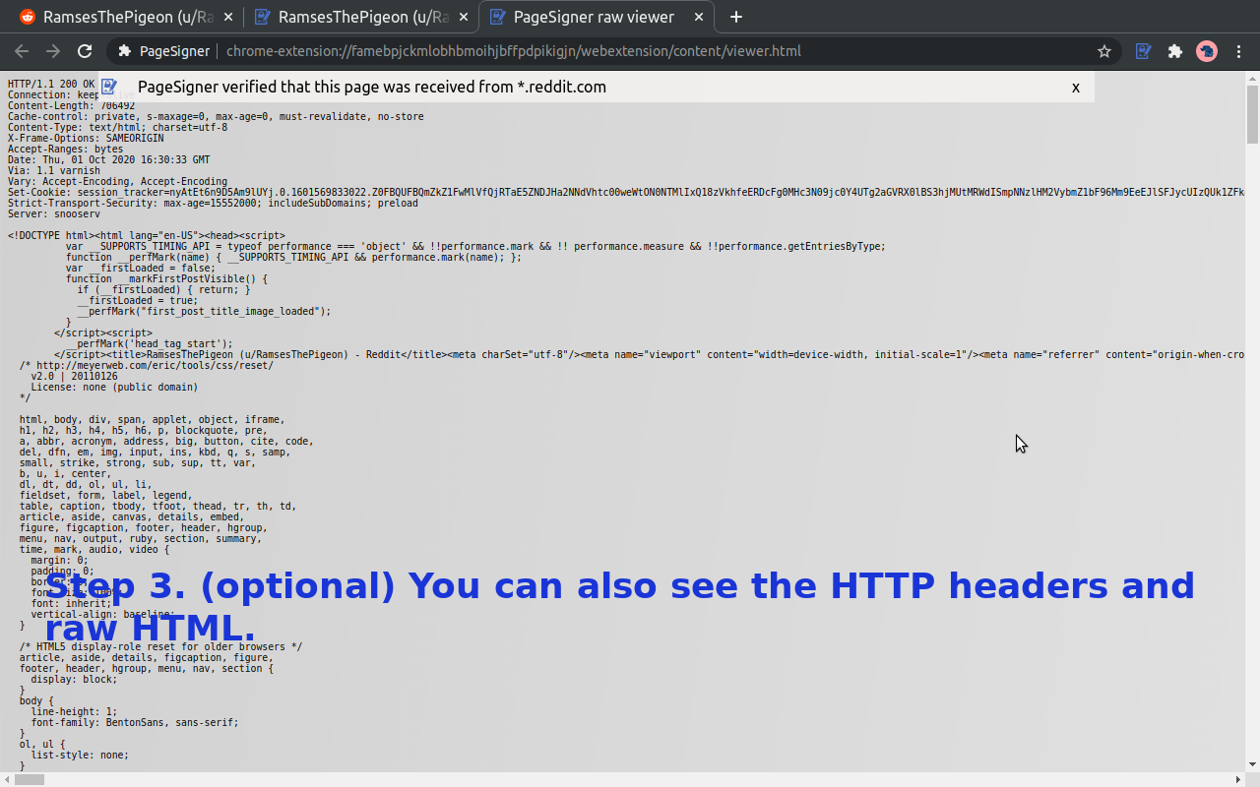Go back to the previous page
This screenshot has height=787, width=1260.
[22, 51]
